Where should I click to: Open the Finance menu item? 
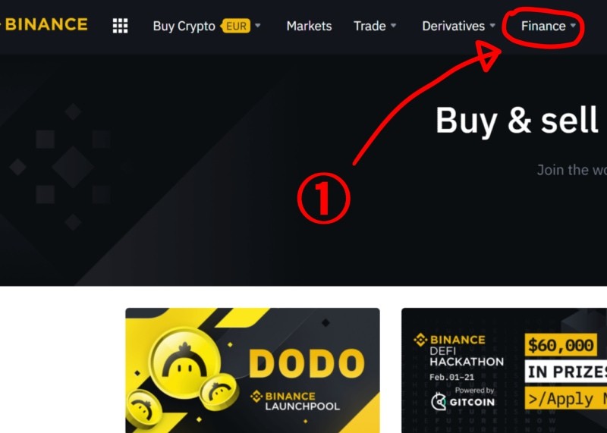tap(543, 26)
